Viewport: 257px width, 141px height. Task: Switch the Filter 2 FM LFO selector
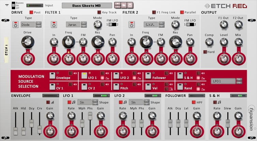(x=190, y=25)
